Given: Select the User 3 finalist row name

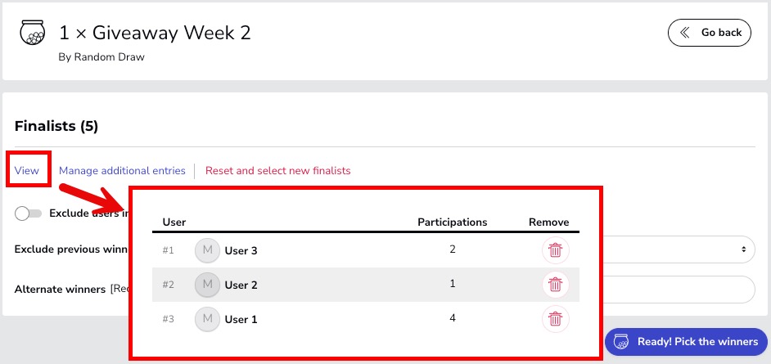Looking at the screenshot, I should coord(241,250).
